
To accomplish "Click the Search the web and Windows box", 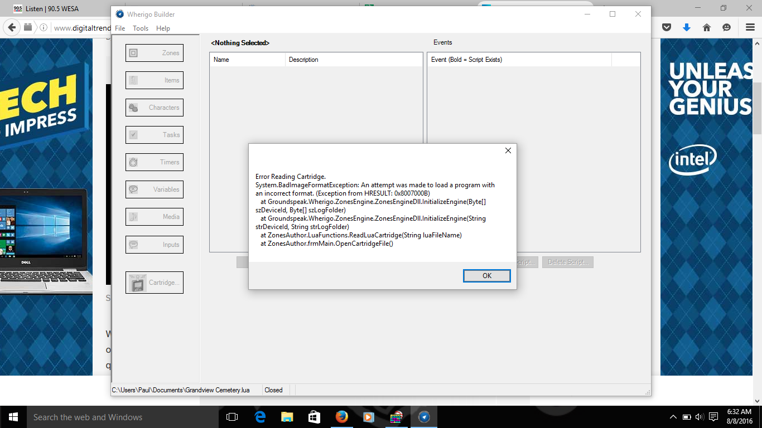I will (123, 417).
